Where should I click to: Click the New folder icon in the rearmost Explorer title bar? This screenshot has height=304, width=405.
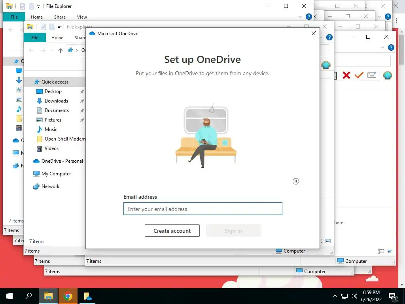[x=31, y=6]
